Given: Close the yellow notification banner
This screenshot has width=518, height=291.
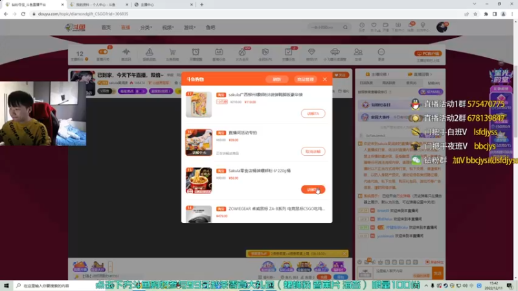Looking at the screenshot, I should click(344, 253).
